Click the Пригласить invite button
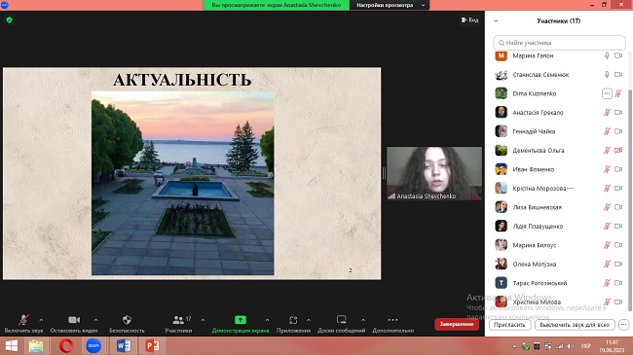Screen dimensions: 633x355 (x=509, y=325)
